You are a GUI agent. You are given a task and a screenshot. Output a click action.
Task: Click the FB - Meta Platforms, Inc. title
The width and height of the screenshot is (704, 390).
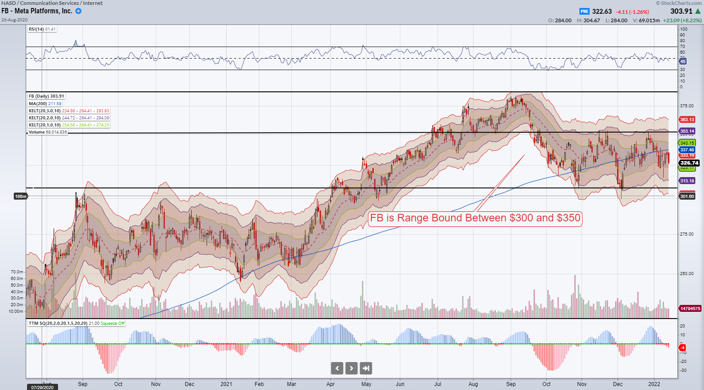click(x=37, y=11)
